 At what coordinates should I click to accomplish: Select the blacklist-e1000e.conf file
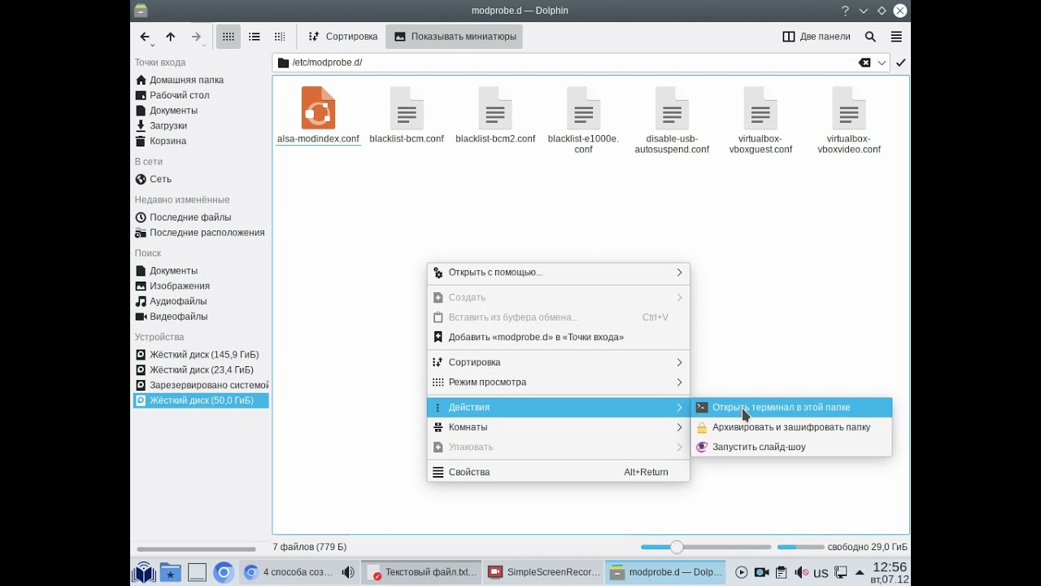(583, 120)
